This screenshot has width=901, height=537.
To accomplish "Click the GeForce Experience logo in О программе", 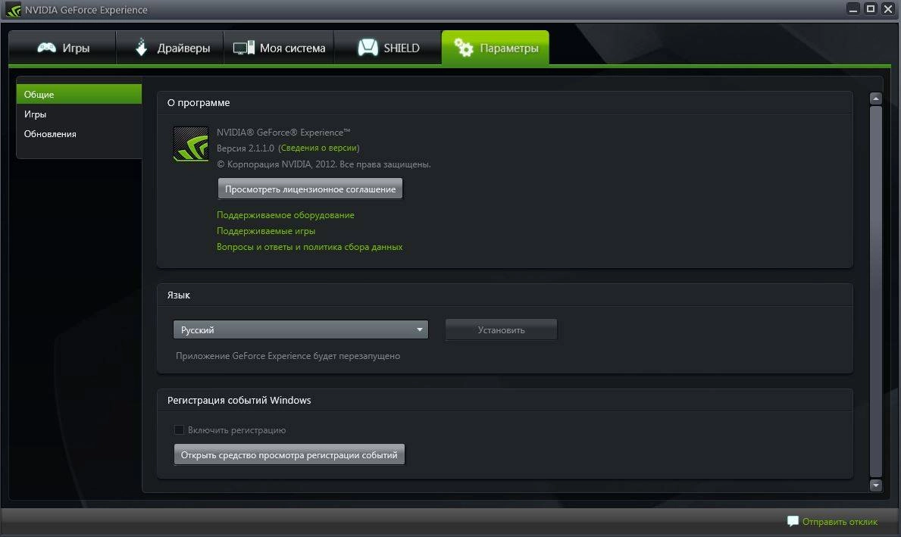I will [191, 144].
